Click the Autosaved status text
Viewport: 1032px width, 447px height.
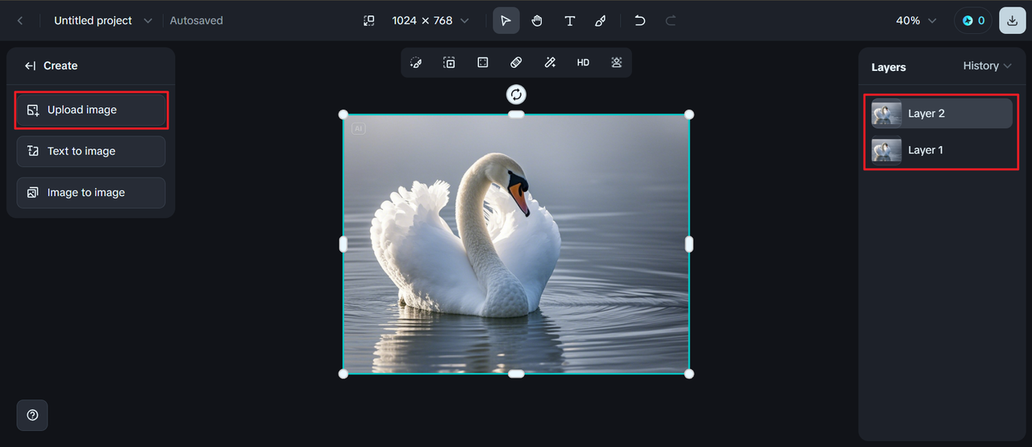[x=196, y=21]
